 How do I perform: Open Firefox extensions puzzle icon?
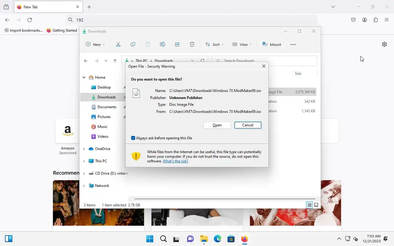(x=376, y=20)
